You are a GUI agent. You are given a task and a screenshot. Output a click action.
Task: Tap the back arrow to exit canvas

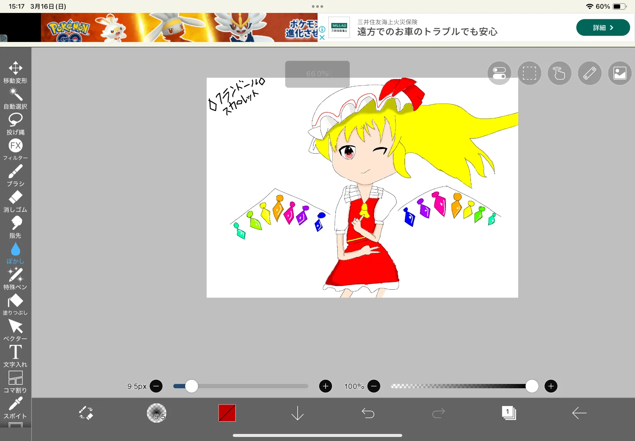click(579, 413)
